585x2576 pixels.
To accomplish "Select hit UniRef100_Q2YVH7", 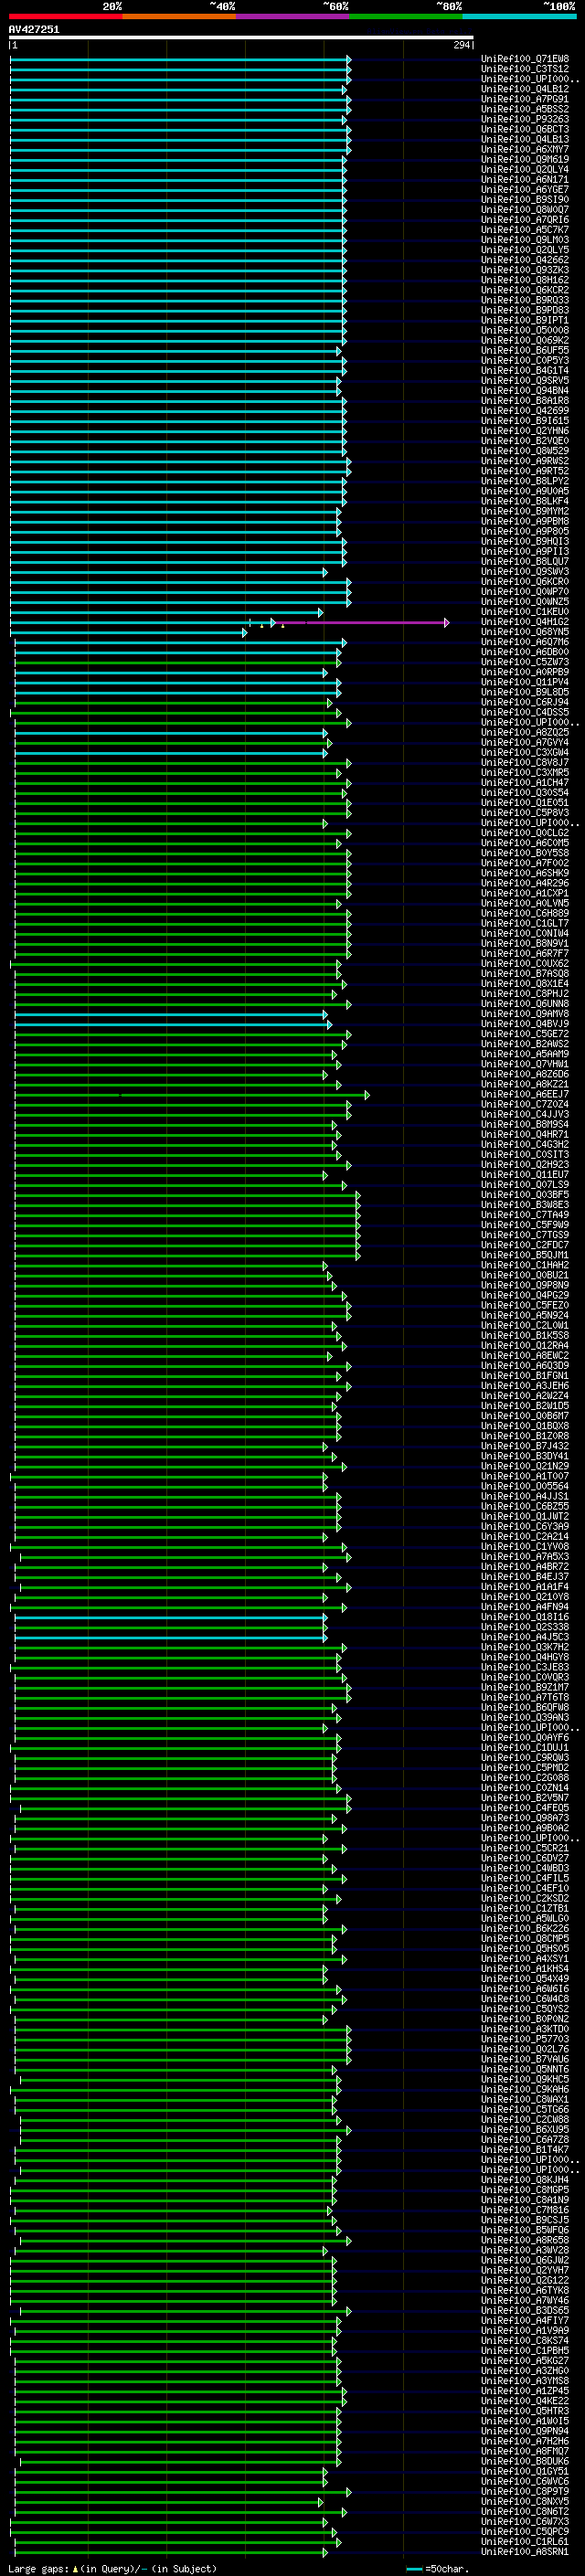I will tap(525, 2270).
